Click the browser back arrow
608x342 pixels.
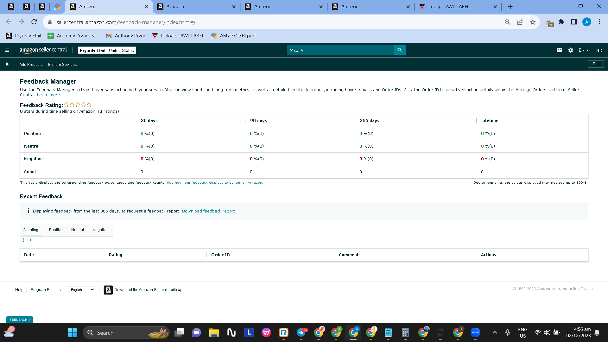click(9, 22)
